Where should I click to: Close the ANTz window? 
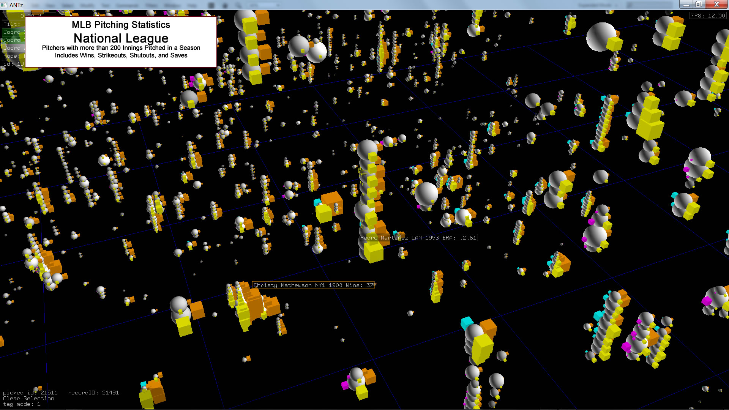coord(716,5)
